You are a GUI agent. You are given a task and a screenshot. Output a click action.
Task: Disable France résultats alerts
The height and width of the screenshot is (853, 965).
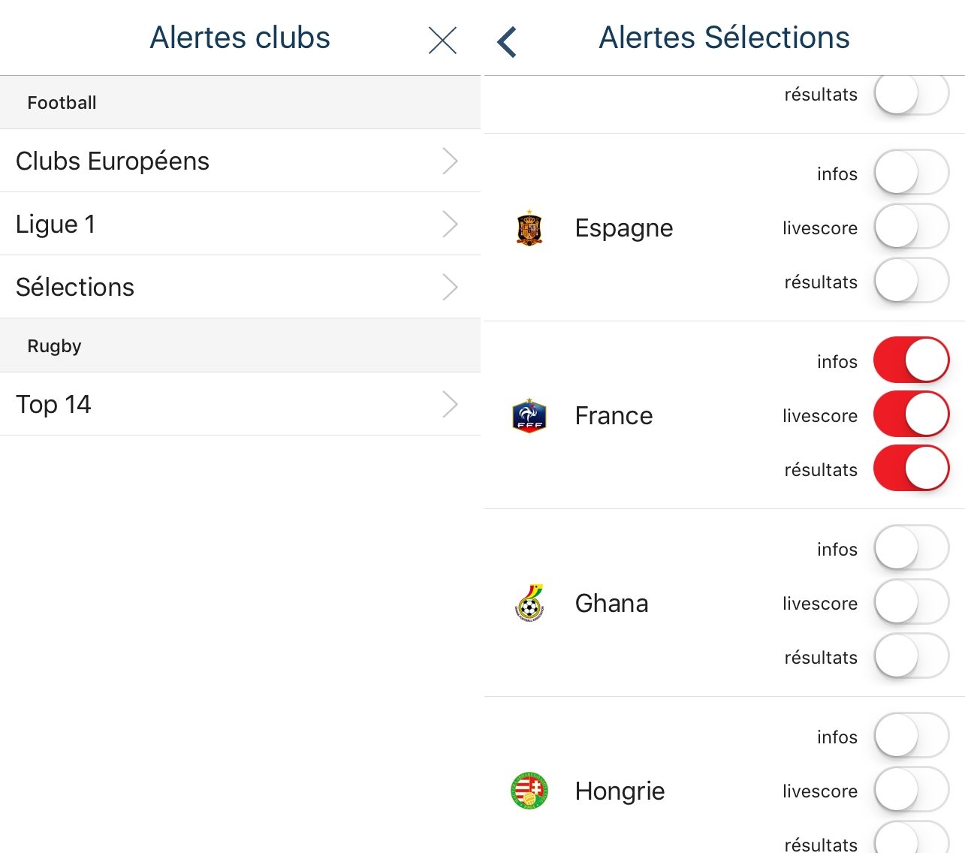pos(912,469)
